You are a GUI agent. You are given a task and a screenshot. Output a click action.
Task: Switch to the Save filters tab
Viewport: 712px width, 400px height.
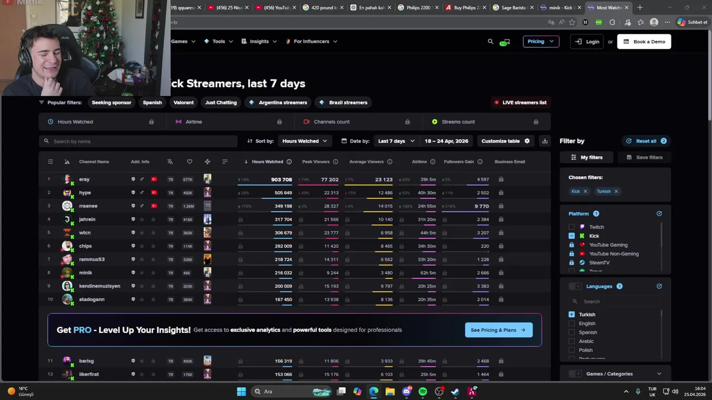click(644, 158)
